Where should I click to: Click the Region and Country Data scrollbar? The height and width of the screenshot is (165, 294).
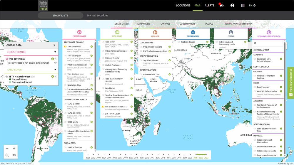tap(285, 98)
